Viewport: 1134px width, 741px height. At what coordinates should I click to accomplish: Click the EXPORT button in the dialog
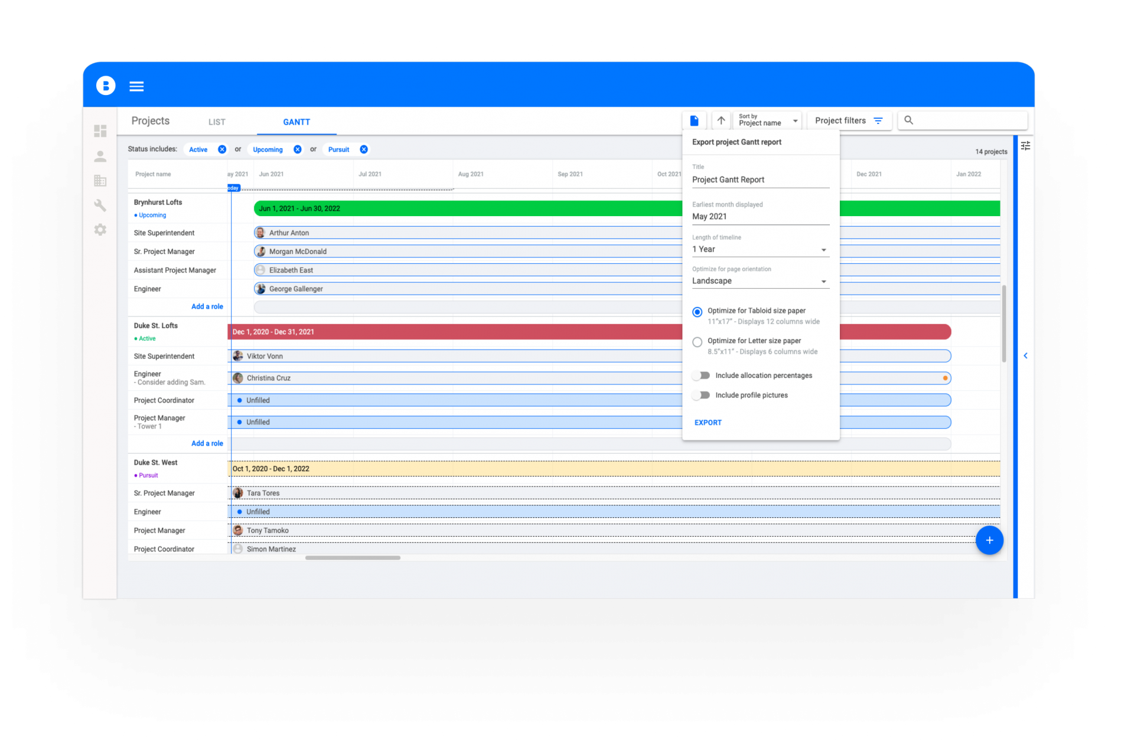tap(708, 422)
